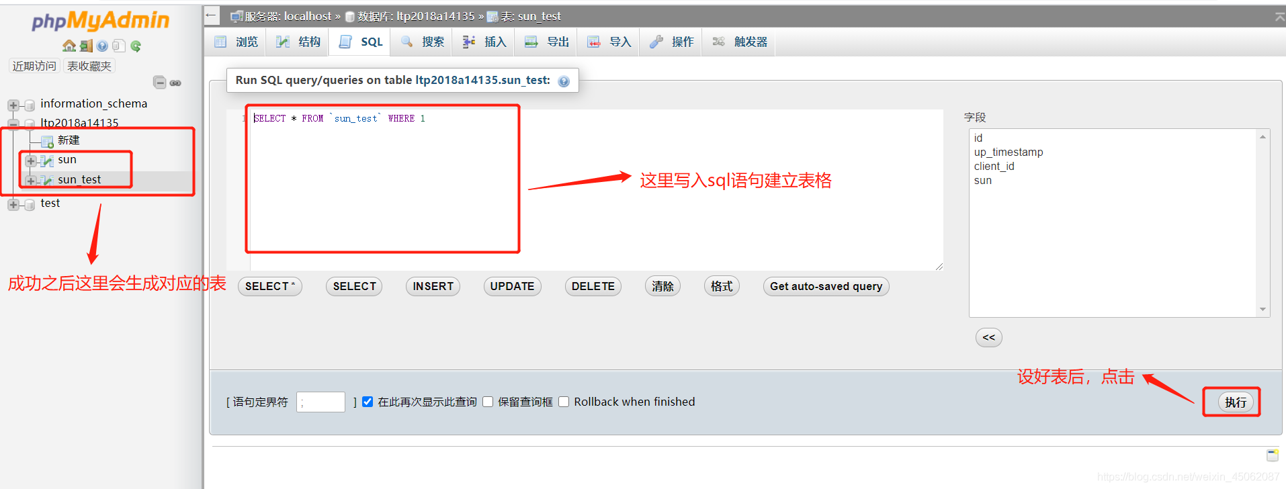Click the test database cylinder icon
Screen dimensions: 1286x489
pyautogui.click(x=30, y=204)
